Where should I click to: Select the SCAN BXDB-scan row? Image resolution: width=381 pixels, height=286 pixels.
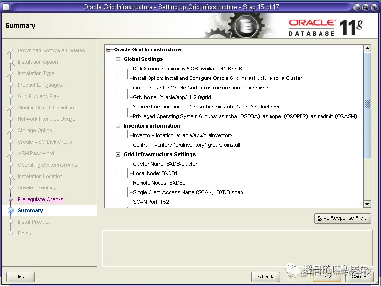click(x=188, y=193)
